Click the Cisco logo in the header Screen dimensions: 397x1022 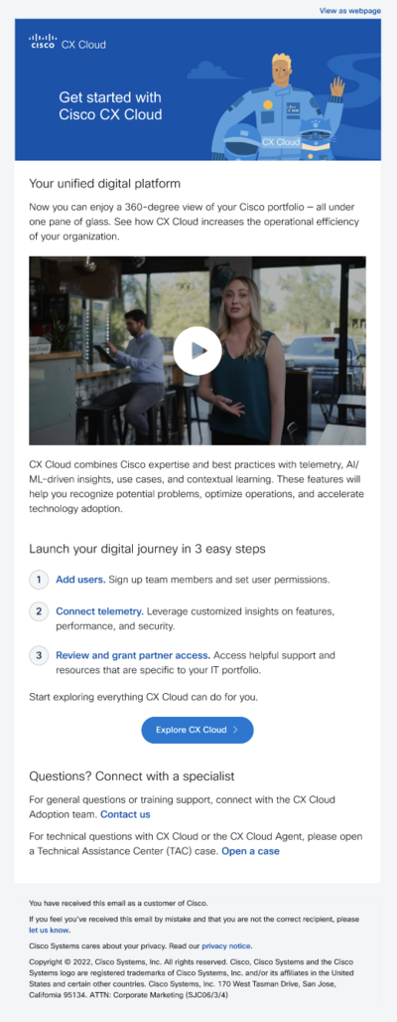43,41
